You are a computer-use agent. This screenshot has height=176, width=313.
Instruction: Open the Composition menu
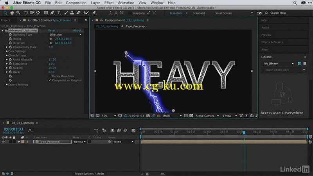[76, 3]
